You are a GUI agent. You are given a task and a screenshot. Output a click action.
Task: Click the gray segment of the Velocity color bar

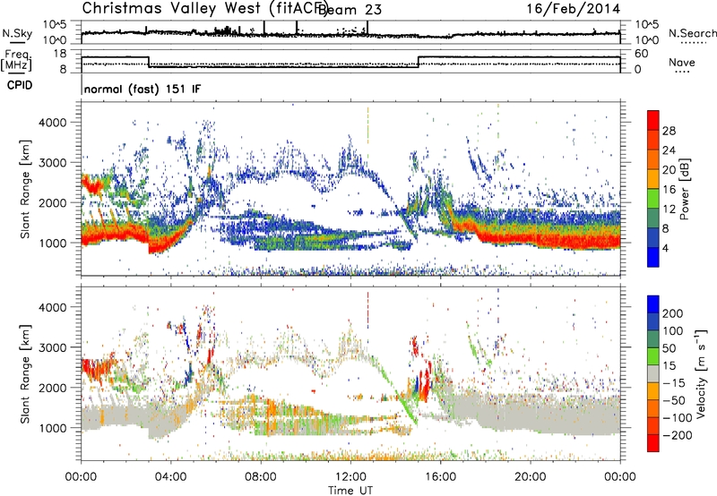(653, 373)
